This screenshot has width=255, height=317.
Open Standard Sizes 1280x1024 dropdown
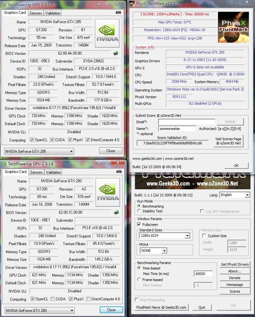pyautogui.click(x=165, y=236)
